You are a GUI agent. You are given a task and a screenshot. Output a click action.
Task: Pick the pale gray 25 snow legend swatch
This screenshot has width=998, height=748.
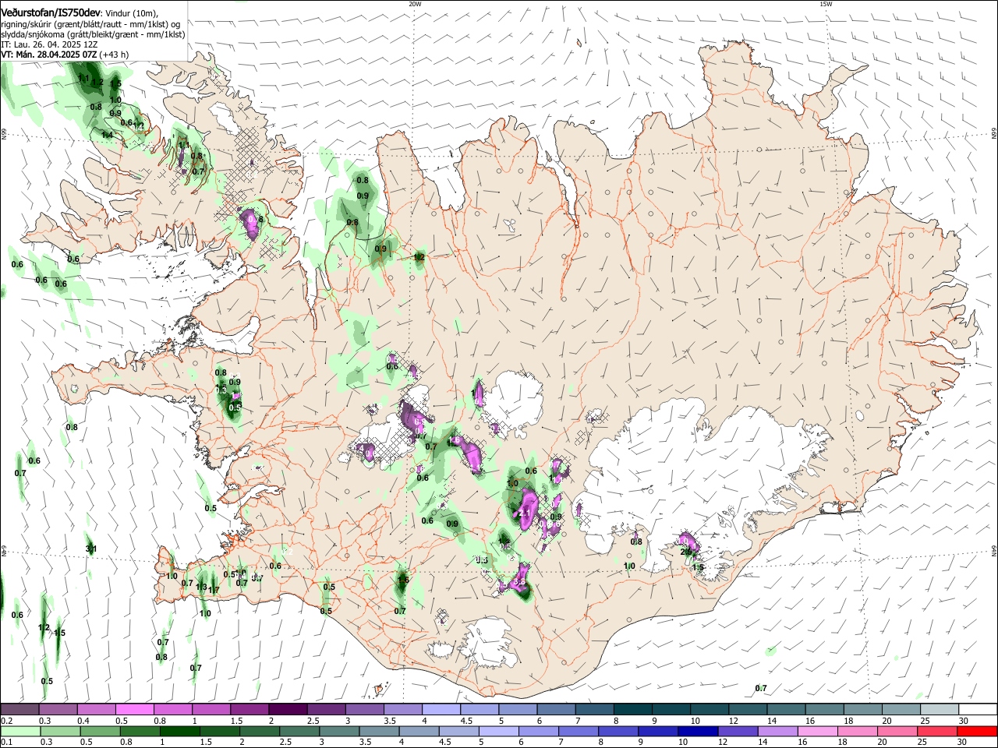(940, 710)
